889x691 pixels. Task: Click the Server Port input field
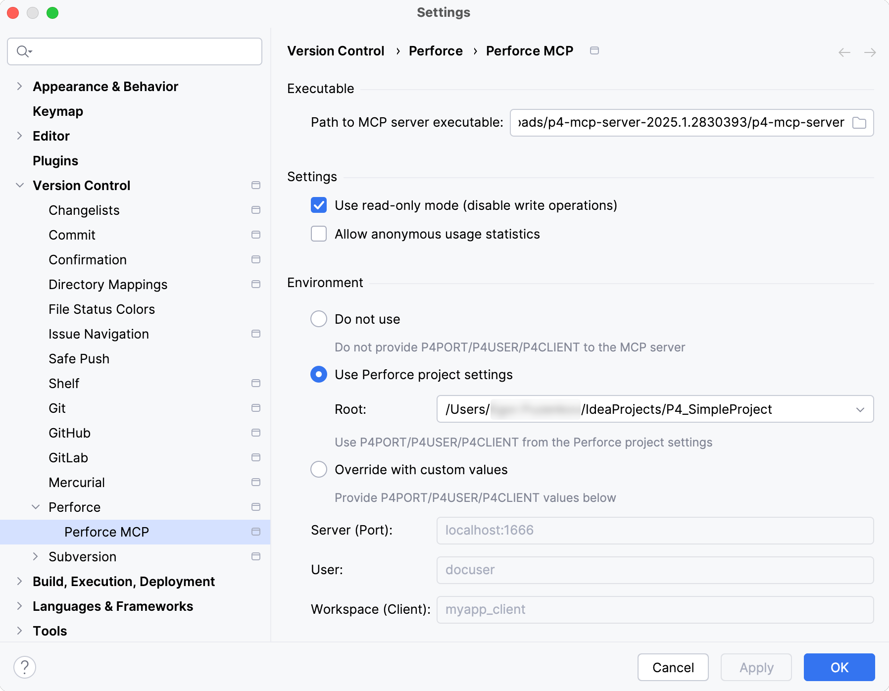(x=654, y=530)
